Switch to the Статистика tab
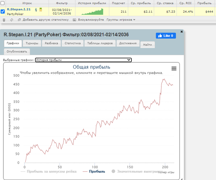 click(x=73, y=43)
